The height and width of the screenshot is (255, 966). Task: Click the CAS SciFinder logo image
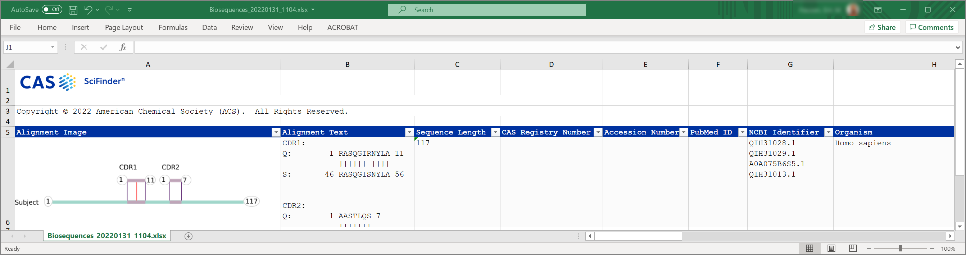(x=72, y=82)
